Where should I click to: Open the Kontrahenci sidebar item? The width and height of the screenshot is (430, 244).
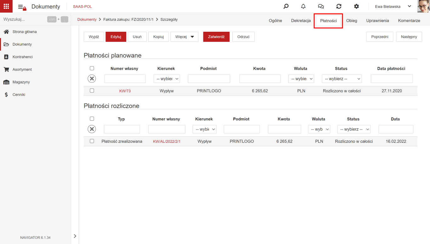[23, 57]
